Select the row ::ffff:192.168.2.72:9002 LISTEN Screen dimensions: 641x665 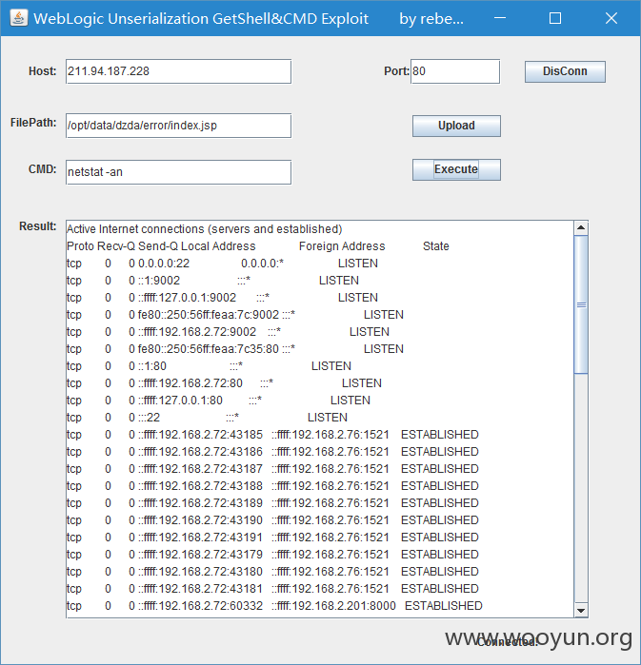pyautogui.click(x=228, y=332)
